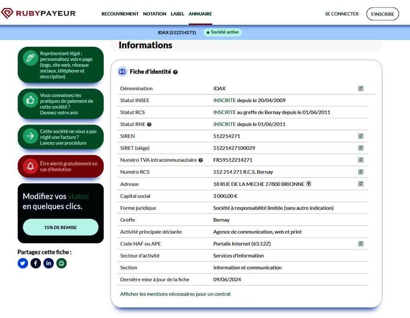Share this fiche on LinkedIn
Image resolution: width=410 pixels, height=318 pixels.
click(48, 263)
